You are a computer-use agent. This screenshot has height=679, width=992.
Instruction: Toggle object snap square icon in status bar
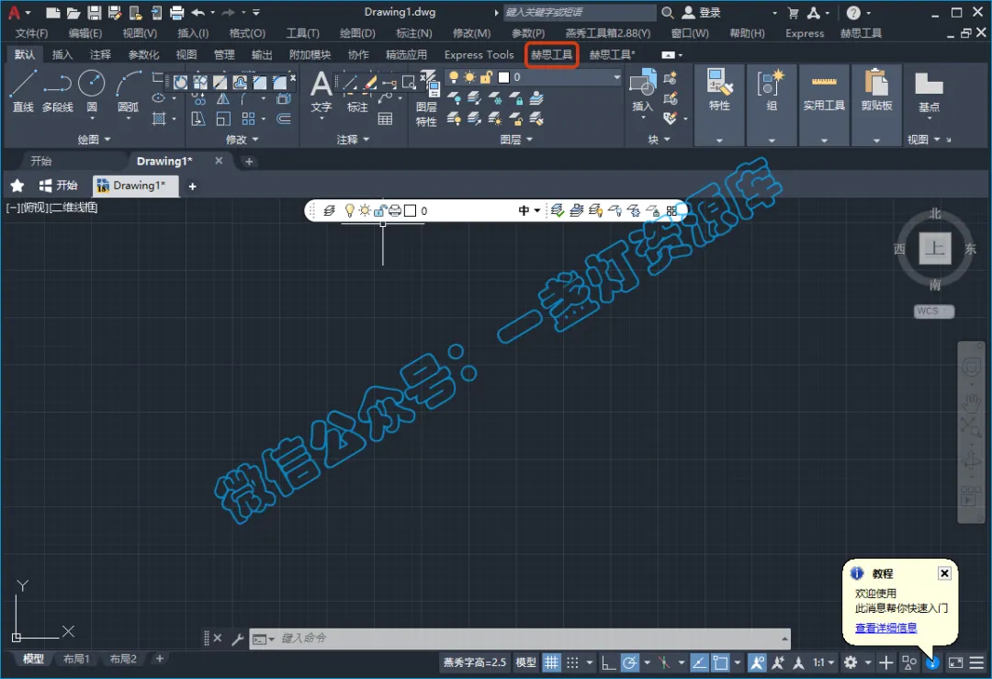(721, 662)
